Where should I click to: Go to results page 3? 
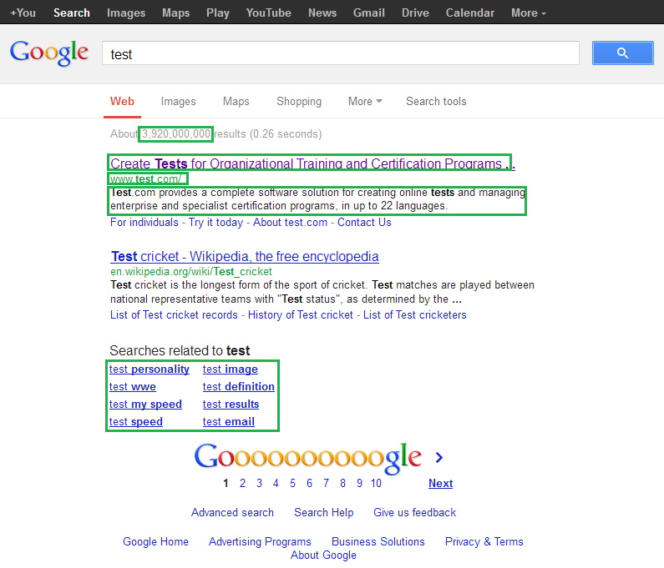click(x=259, y=483)
